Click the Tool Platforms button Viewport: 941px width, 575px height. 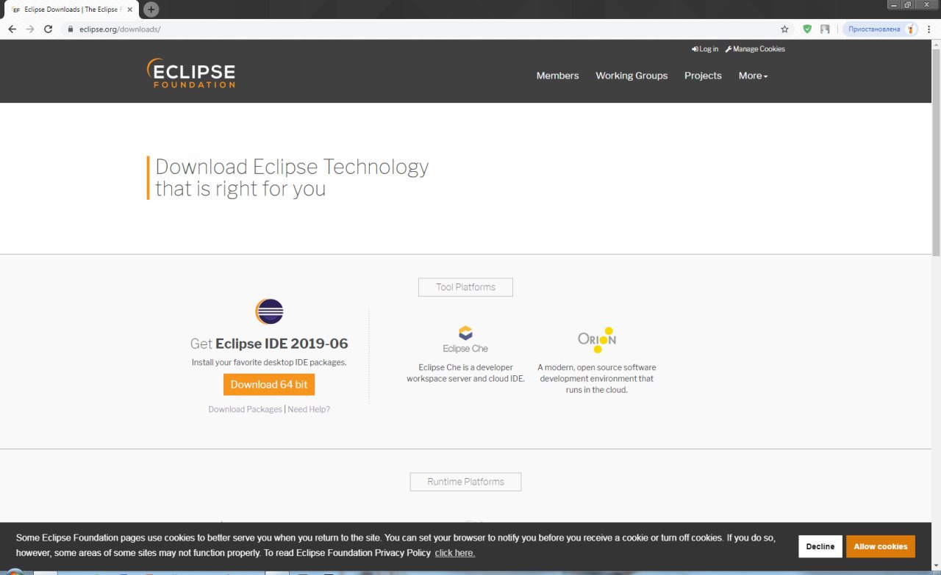(465, 287)
